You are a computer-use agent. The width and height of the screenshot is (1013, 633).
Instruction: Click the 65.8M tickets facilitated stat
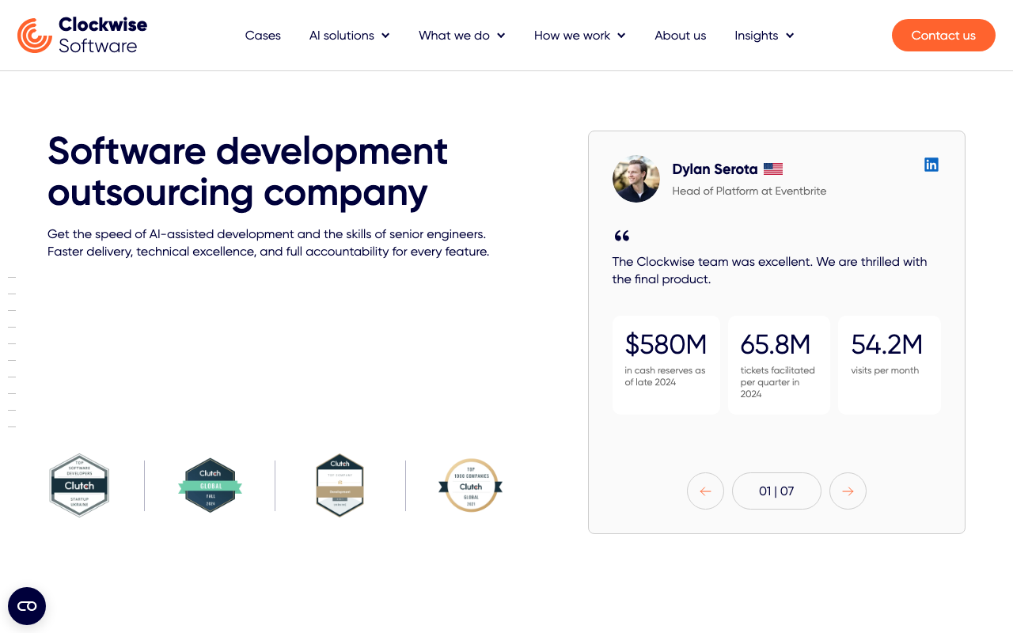(x=779, y=365)
